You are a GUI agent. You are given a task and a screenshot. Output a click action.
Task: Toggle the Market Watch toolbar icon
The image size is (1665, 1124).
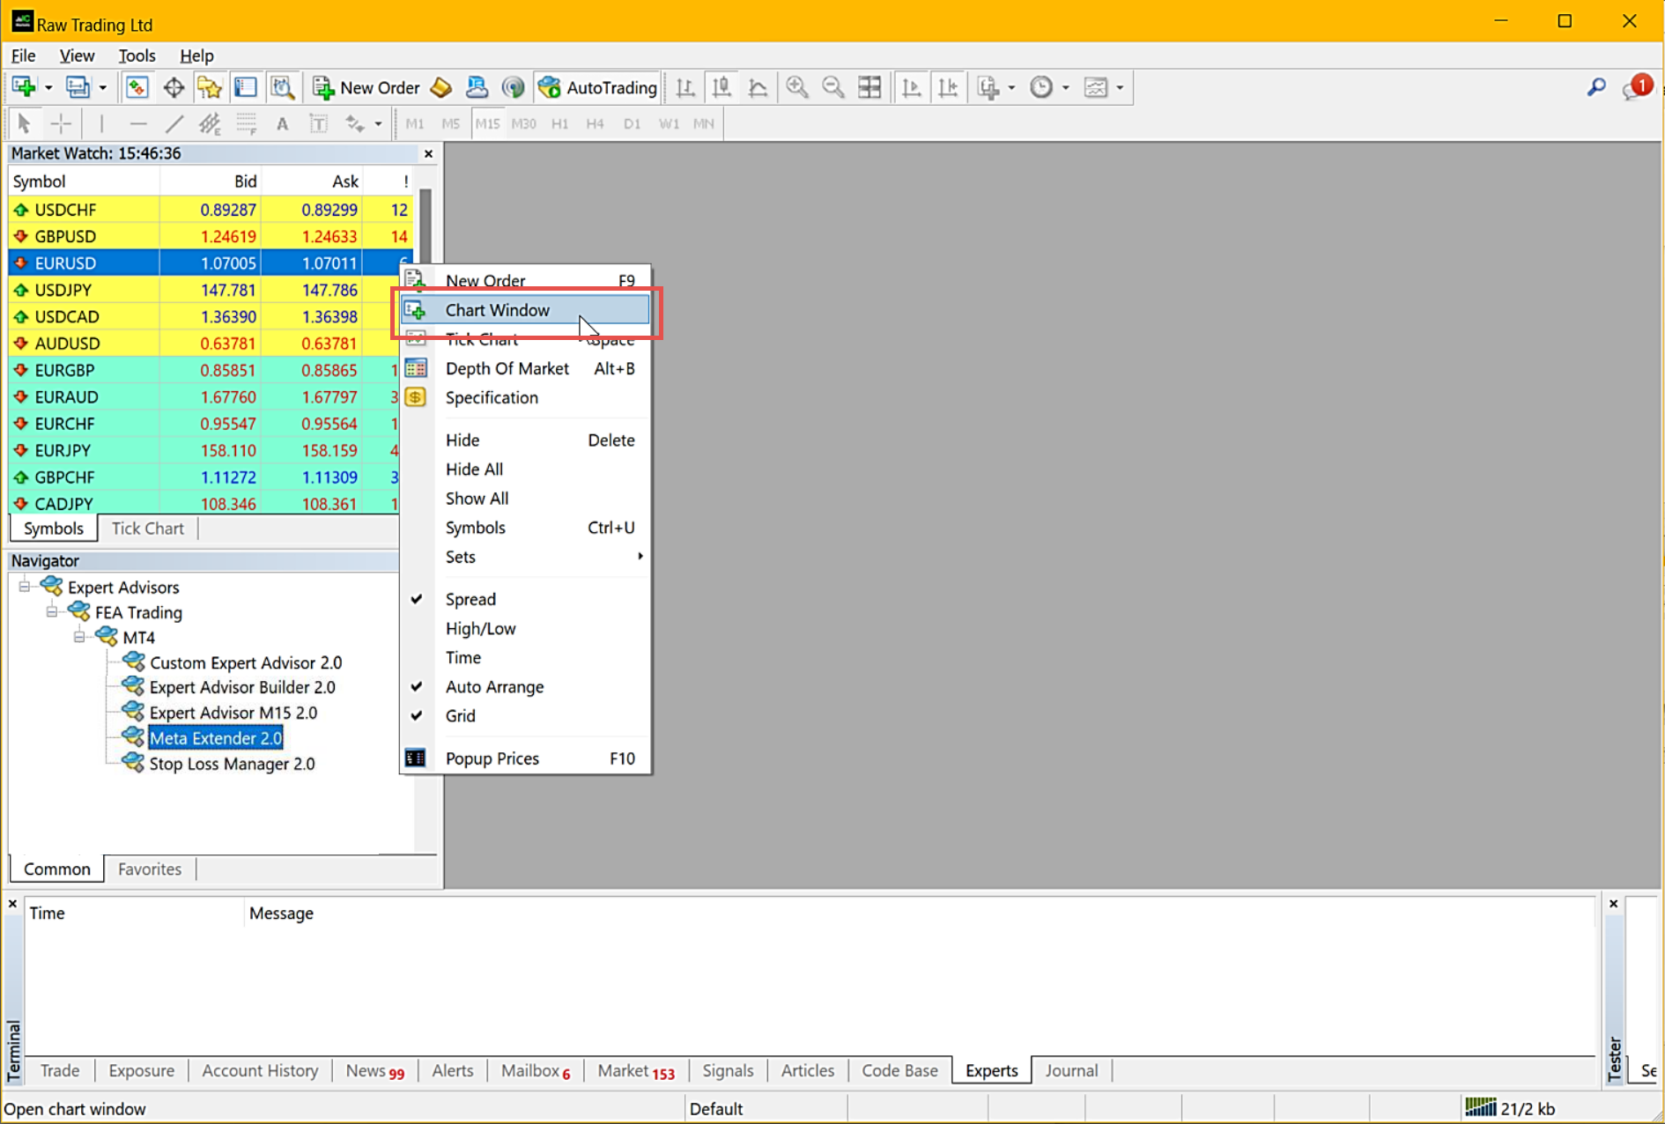[137, 87]
